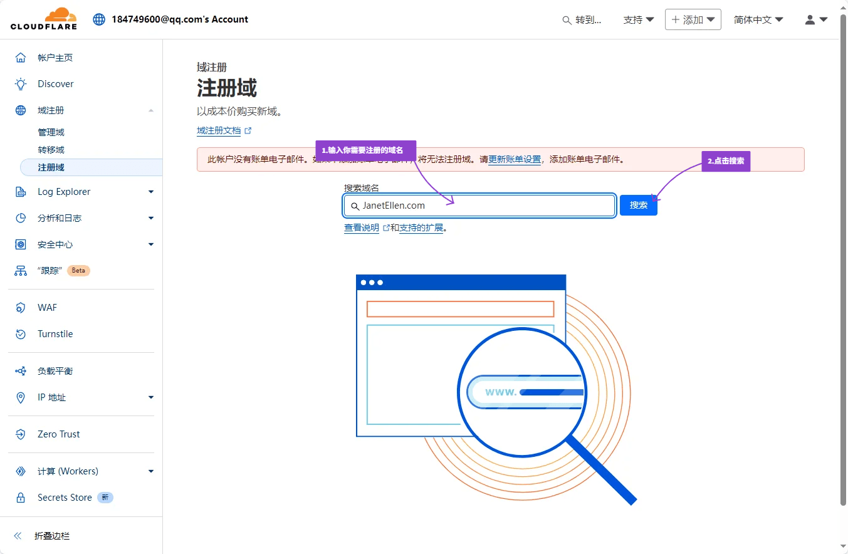The image size is (848, 554).
Task: Open the 添加 dropdown button
Action: tap(693, 20)
